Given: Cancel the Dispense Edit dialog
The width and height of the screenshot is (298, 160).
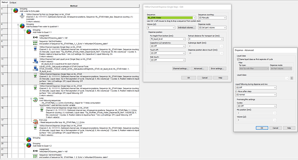Looking at the screenshot, I should pyautogui.click(x=204, y=78).
